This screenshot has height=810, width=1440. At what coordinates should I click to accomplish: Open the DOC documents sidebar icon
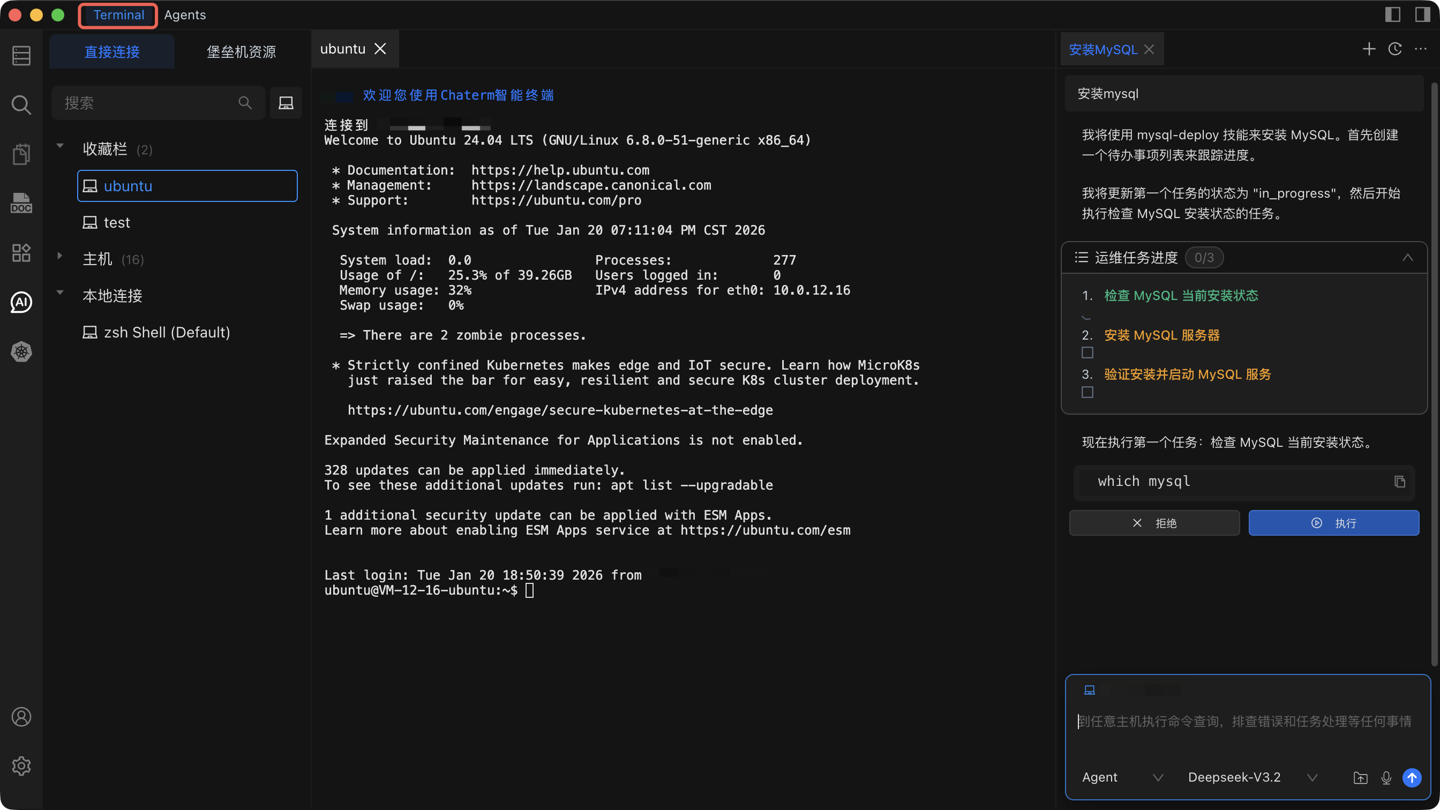21,203
